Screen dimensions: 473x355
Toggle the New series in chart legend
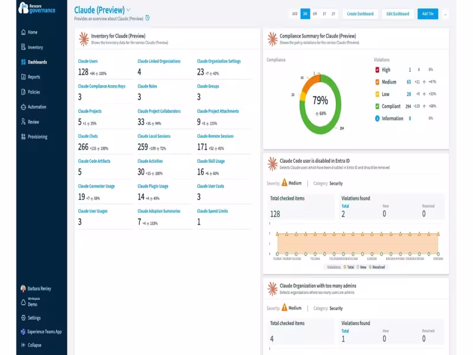[x=361, y=267]
